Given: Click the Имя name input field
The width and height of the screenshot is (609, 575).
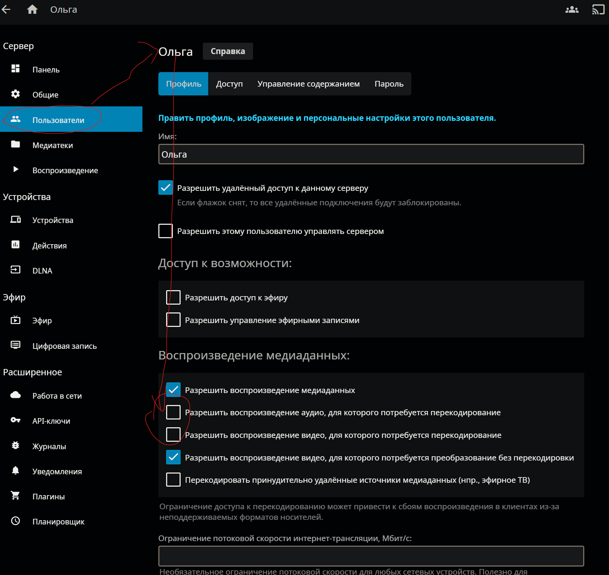Looking at the screenshot, I should [x=371, y=154].
